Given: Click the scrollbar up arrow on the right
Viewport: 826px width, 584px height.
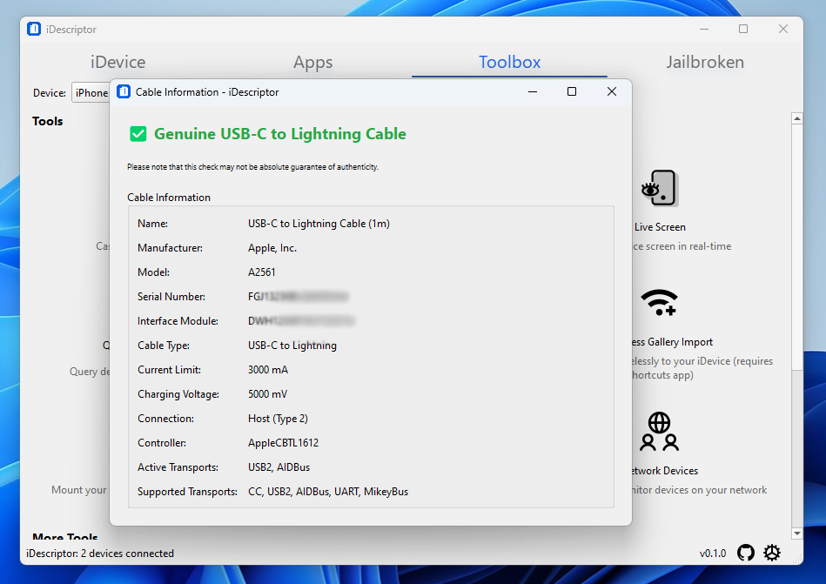Looking at the screenshot, I should pos(797,117).
